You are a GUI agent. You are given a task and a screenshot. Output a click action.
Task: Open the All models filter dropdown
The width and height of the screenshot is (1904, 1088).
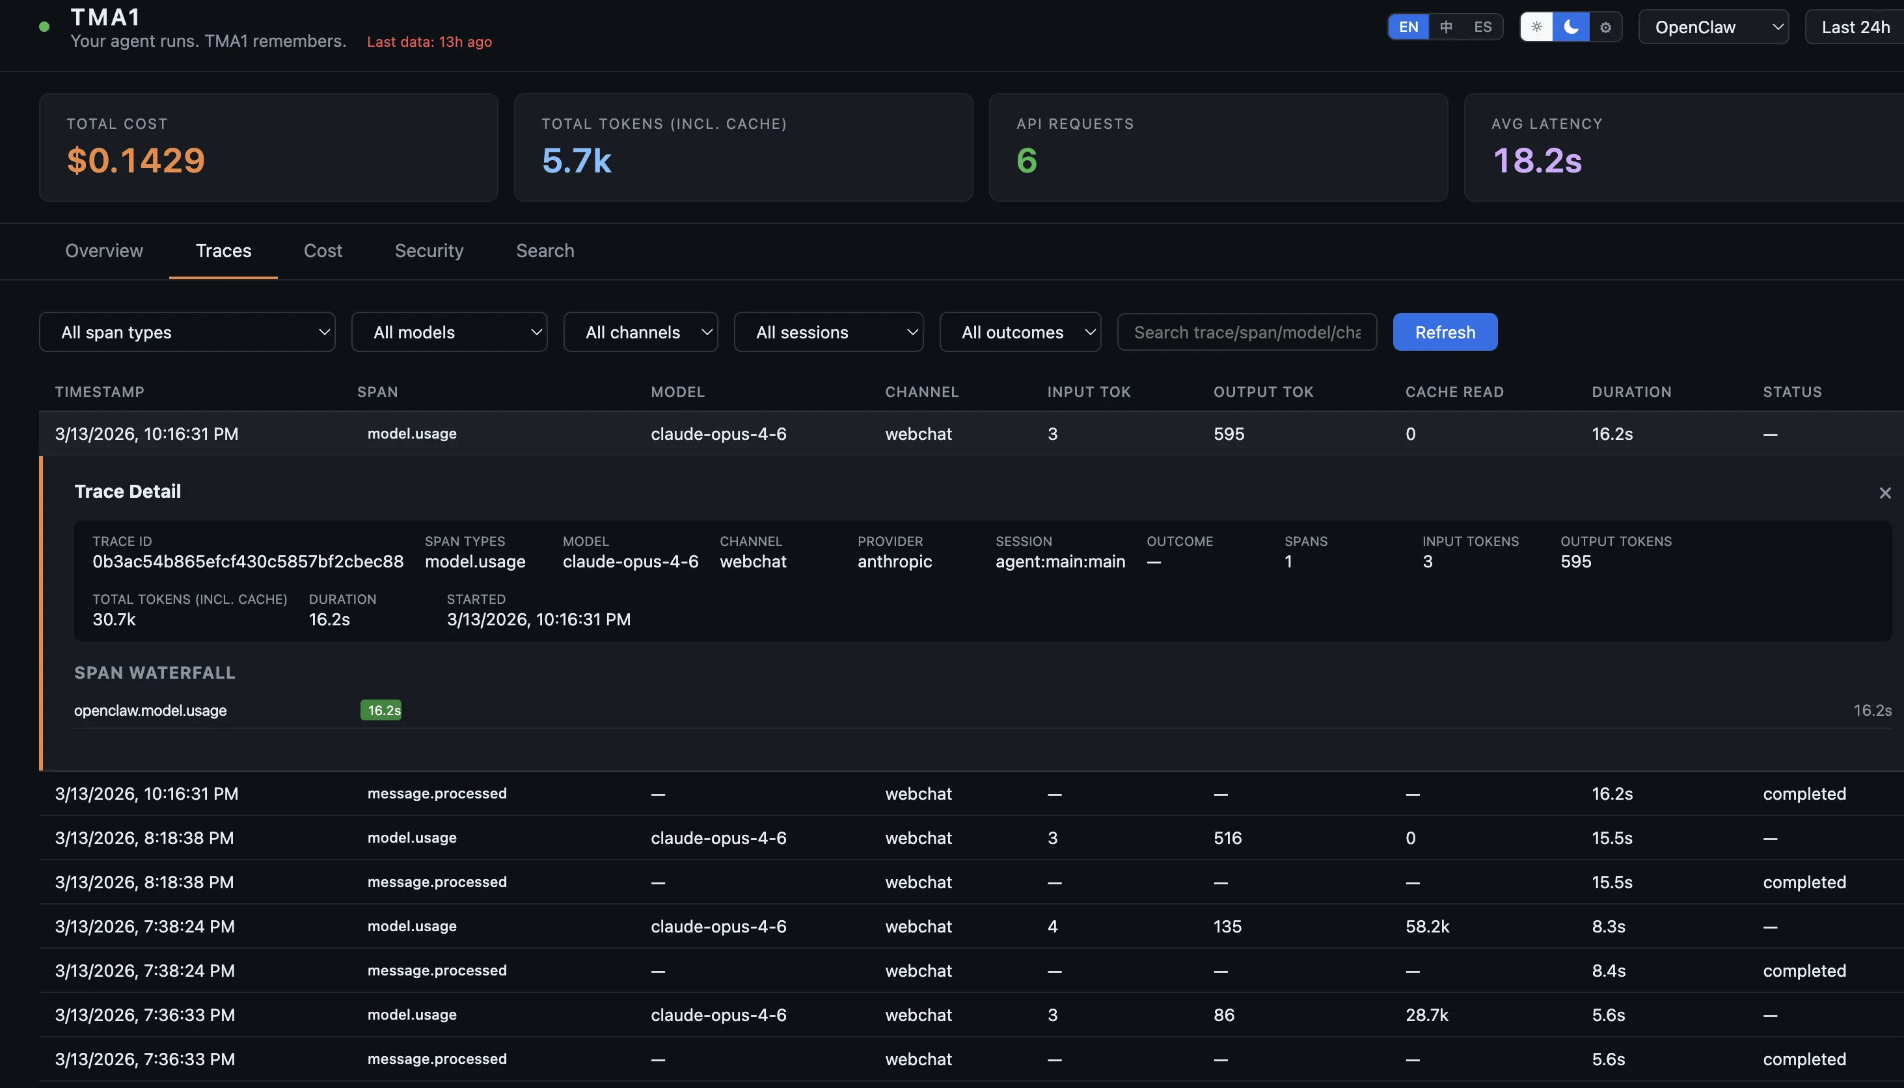pos(450,332)
